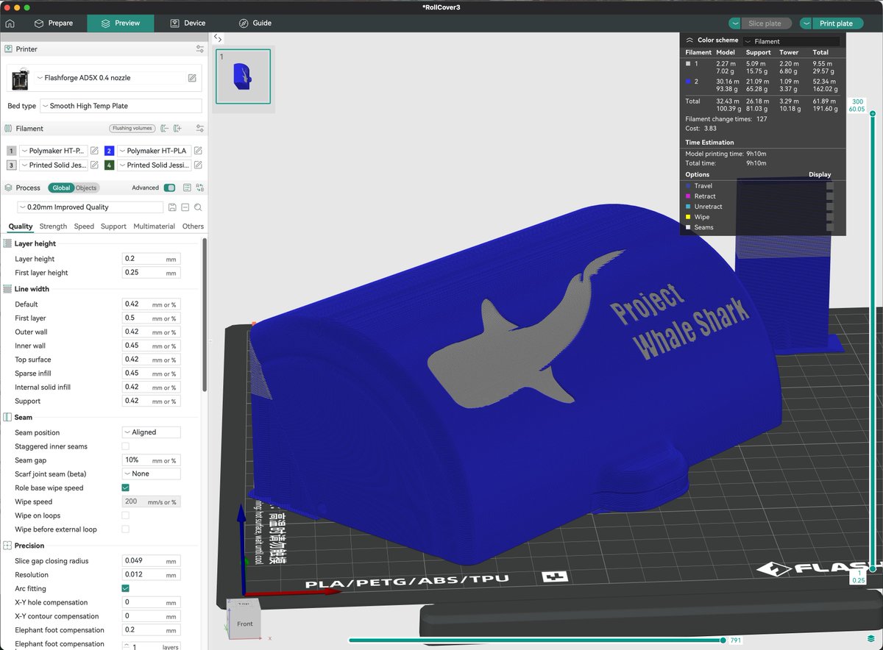Show Travel moves display checkbox

[x=830, y=186]
